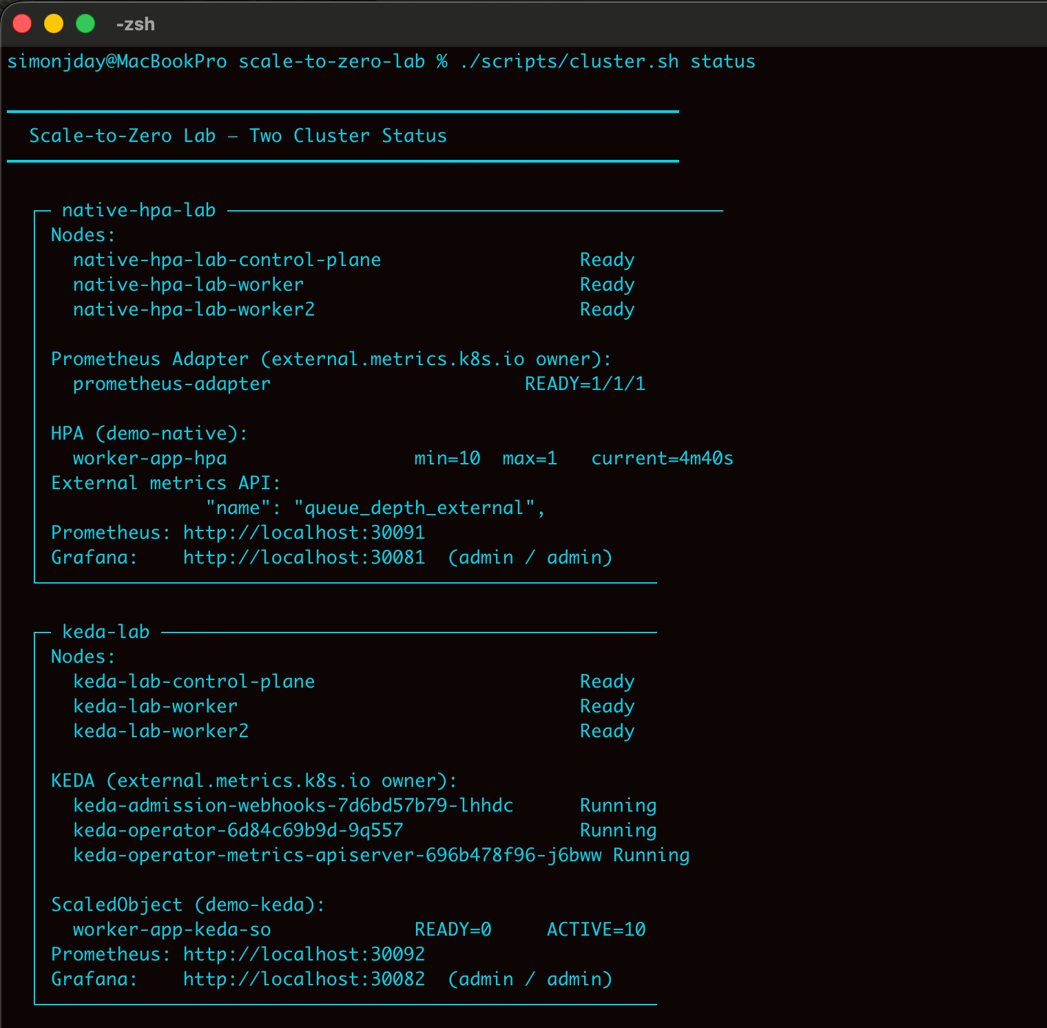Click the min=10 value
1047x1028 pixels.
pos(448,458)
